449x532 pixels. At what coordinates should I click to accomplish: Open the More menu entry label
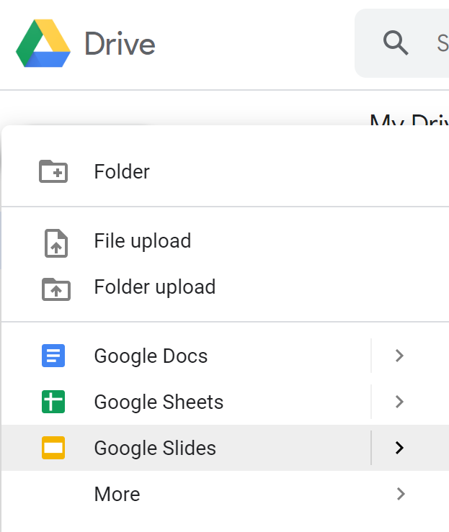tap(117, 494)
